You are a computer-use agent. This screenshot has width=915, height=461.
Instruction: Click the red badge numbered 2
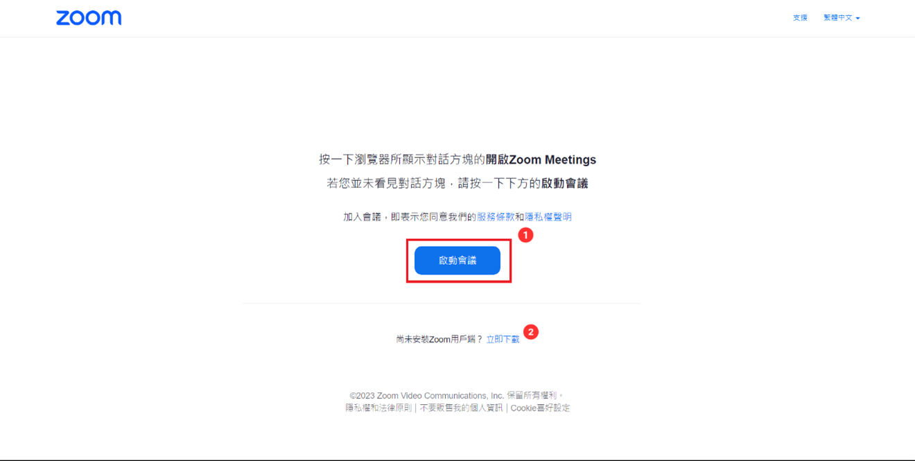[x=531, y=332]
